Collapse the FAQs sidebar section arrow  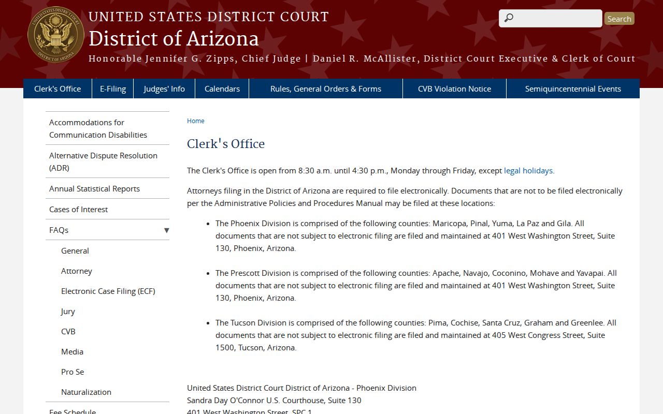pos(166,230)
